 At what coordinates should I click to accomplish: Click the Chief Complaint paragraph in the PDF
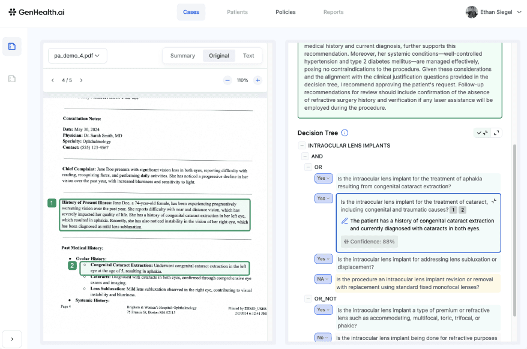(x=155, y=176)
